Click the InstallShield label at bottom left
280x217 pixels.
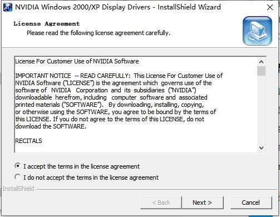[x=18, y=189]
